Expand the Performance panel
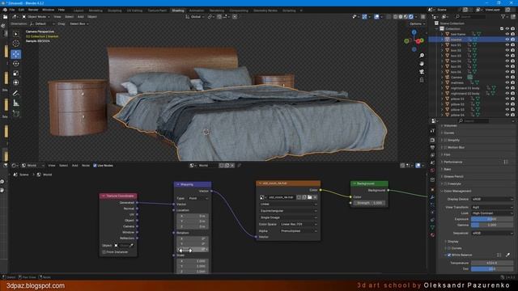 click(x=442, y=162)
